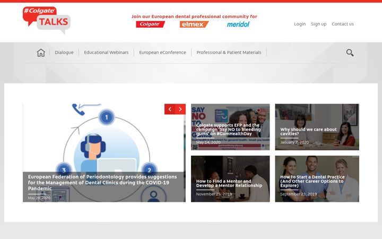Click the September 23, 2019 date text
This screenshot has height=239, width=382.
point(298,194)
